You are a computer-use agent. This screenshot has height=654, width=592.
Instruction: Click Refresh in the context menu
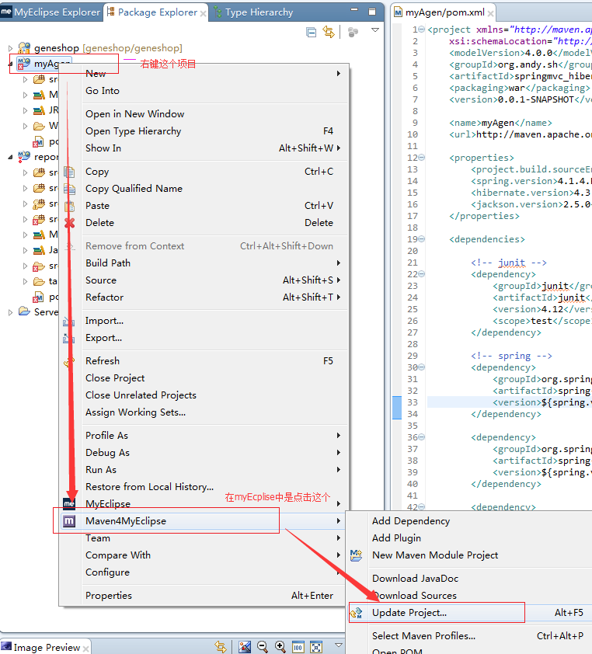(213, 360)
